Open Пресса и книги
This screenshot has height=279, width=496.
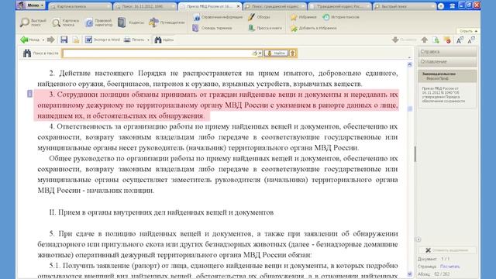[x=265, y=28]
